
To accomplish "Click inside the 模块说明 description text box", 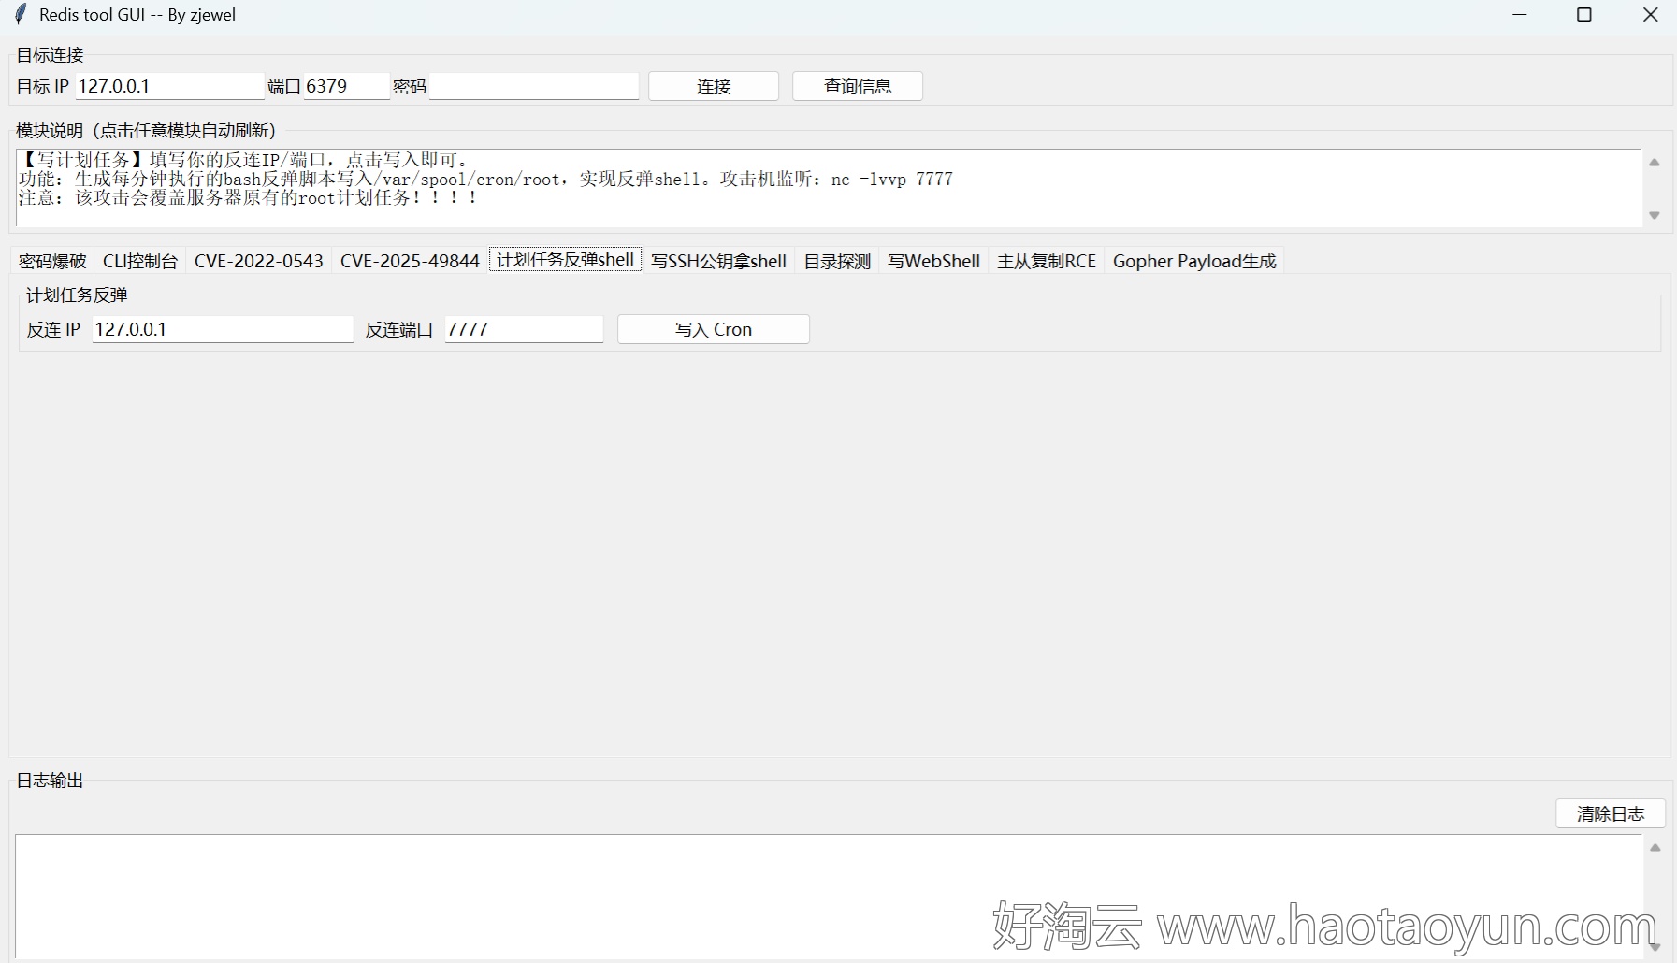I will click(x=829, y=188).
